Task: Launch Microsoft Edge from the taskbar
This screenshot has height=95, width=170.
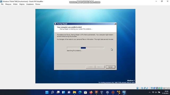Action: click(80, 92)
